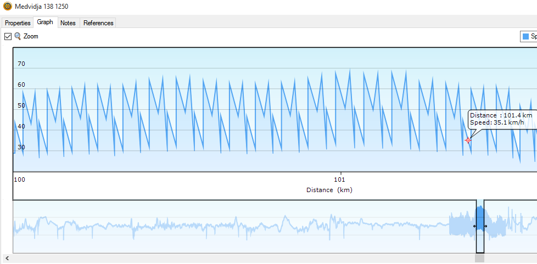Viewport: 537px width, 264px height.
Task: Click the 101 km tick on distance axis
Action: coord(340,179)
